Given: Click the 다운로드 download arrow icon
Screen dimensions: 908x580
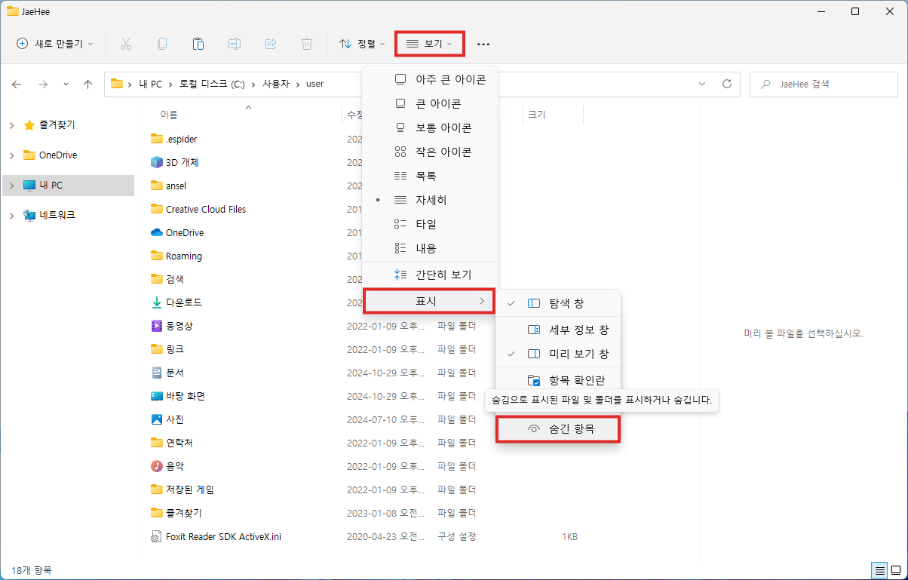Looking at the screenshot, I should click(x=157, y=302).
